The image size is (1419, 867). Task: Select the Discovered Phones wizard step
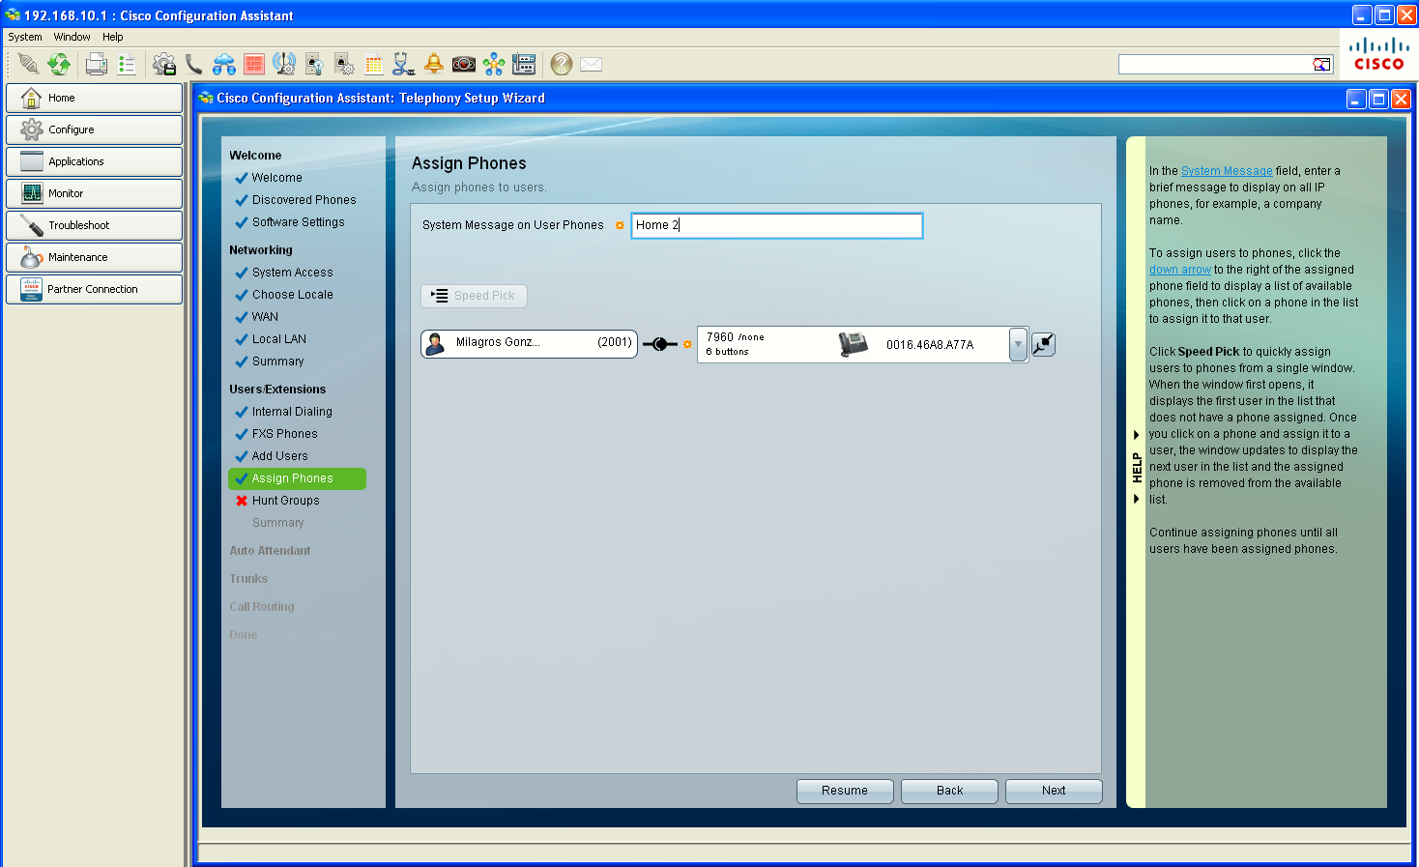[304, 200]
